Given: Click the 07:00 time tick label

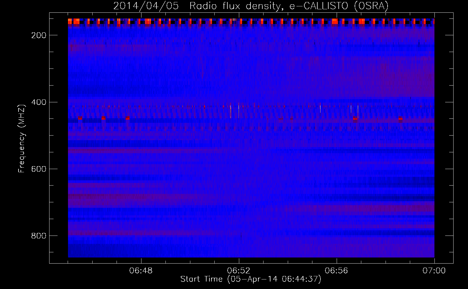Looking at the screenshot, I should (434, 271).
